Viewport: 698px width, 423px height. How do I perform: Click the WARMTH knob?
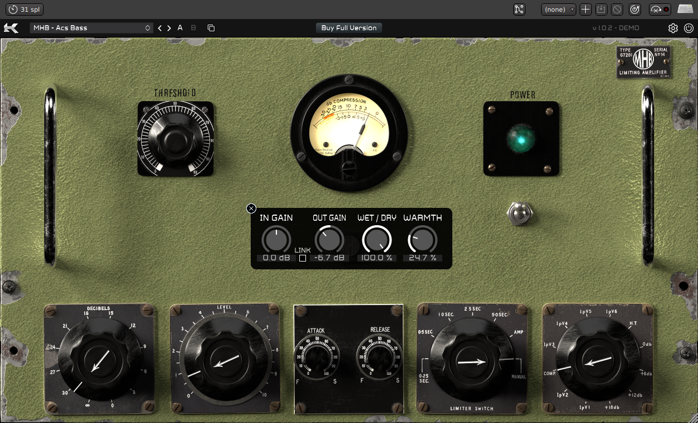click(x=422, y=240)
